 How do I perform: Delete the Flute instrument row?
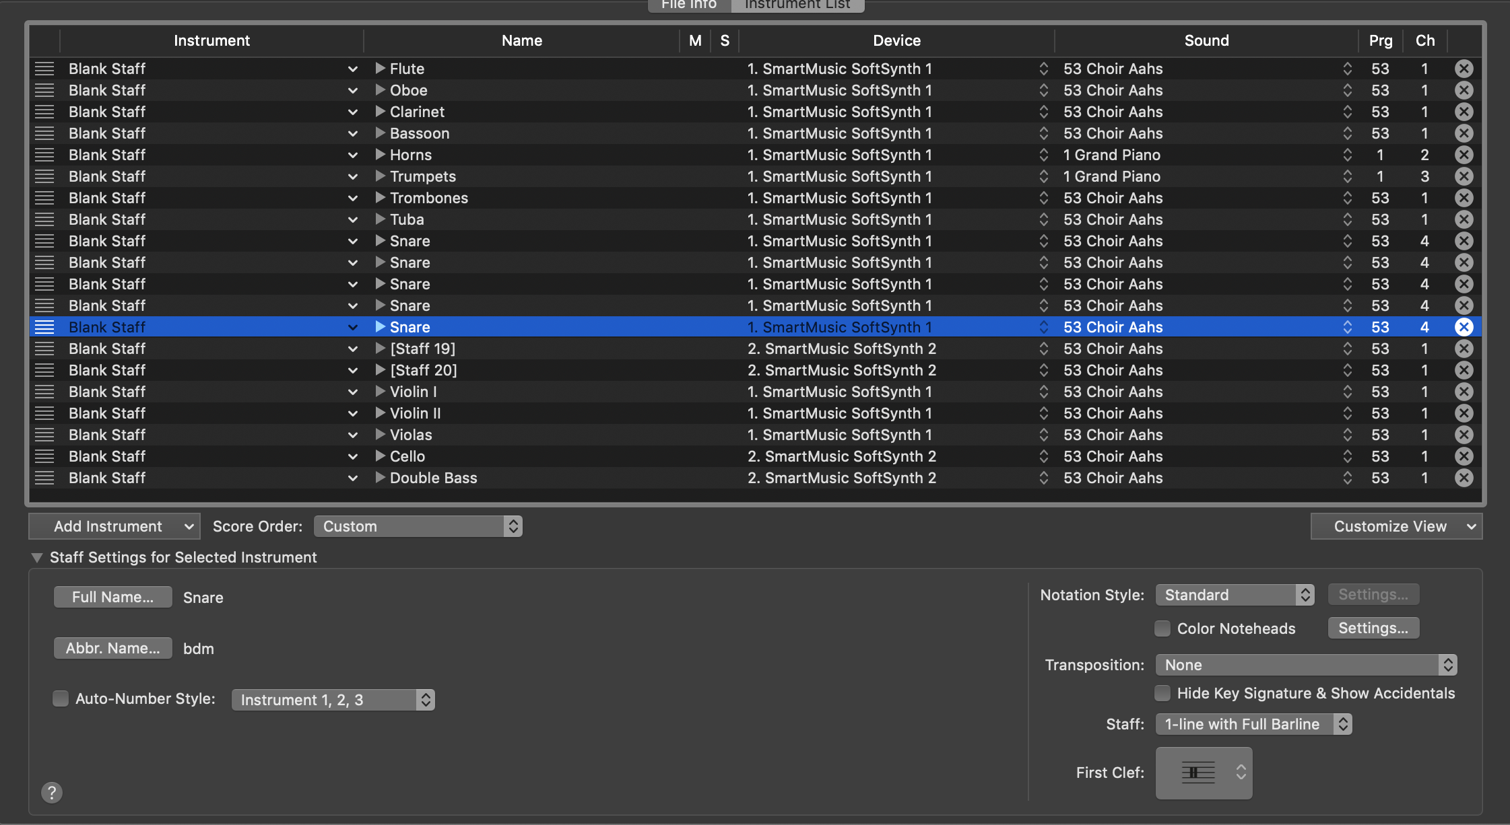(1464, 69)
